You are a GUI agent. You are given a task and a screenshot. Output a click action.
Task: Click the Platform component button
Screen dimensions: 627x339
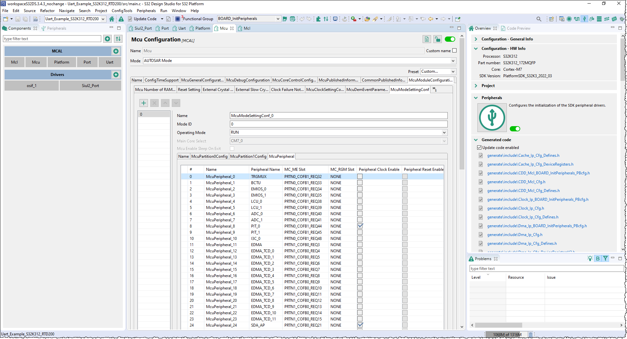(61, 62)
